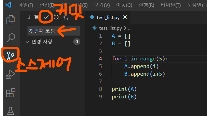The image size is (207, 116).
Task: Open the 보기(V) menu
Action: click(x=102, y=5)
